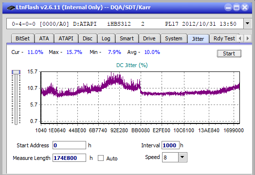The width and height of the screenshot is (255, 175).
Task: Click the jitter graph plot area
Action: [140, 98]
